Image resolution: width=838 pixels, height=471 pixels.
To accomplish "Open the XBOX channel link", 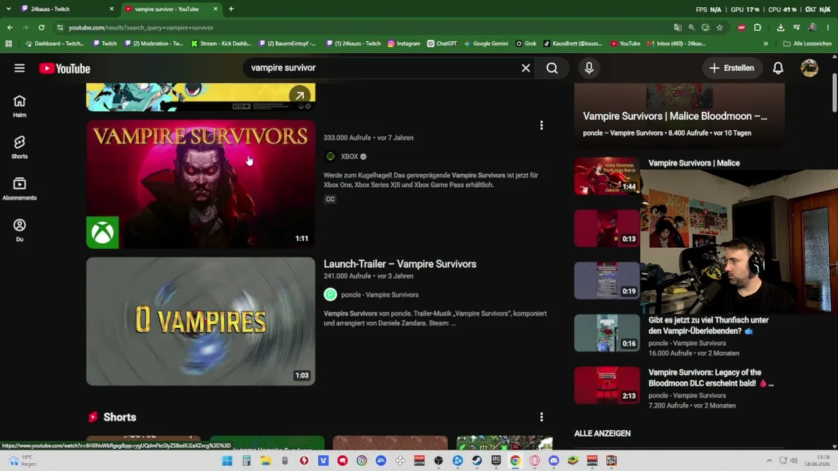I will pyautogui.click(x=350, y=156).
